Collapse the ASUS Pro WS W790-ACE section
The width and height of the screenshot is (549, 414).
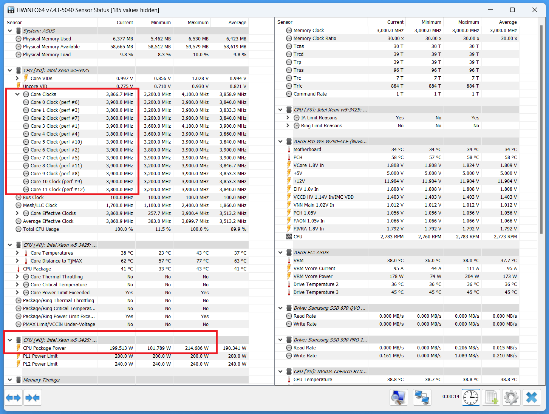(280, 141)
